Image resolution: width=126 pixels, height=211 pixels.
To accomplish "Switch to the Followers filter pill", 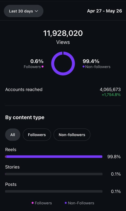I will [x=37, y=135].
